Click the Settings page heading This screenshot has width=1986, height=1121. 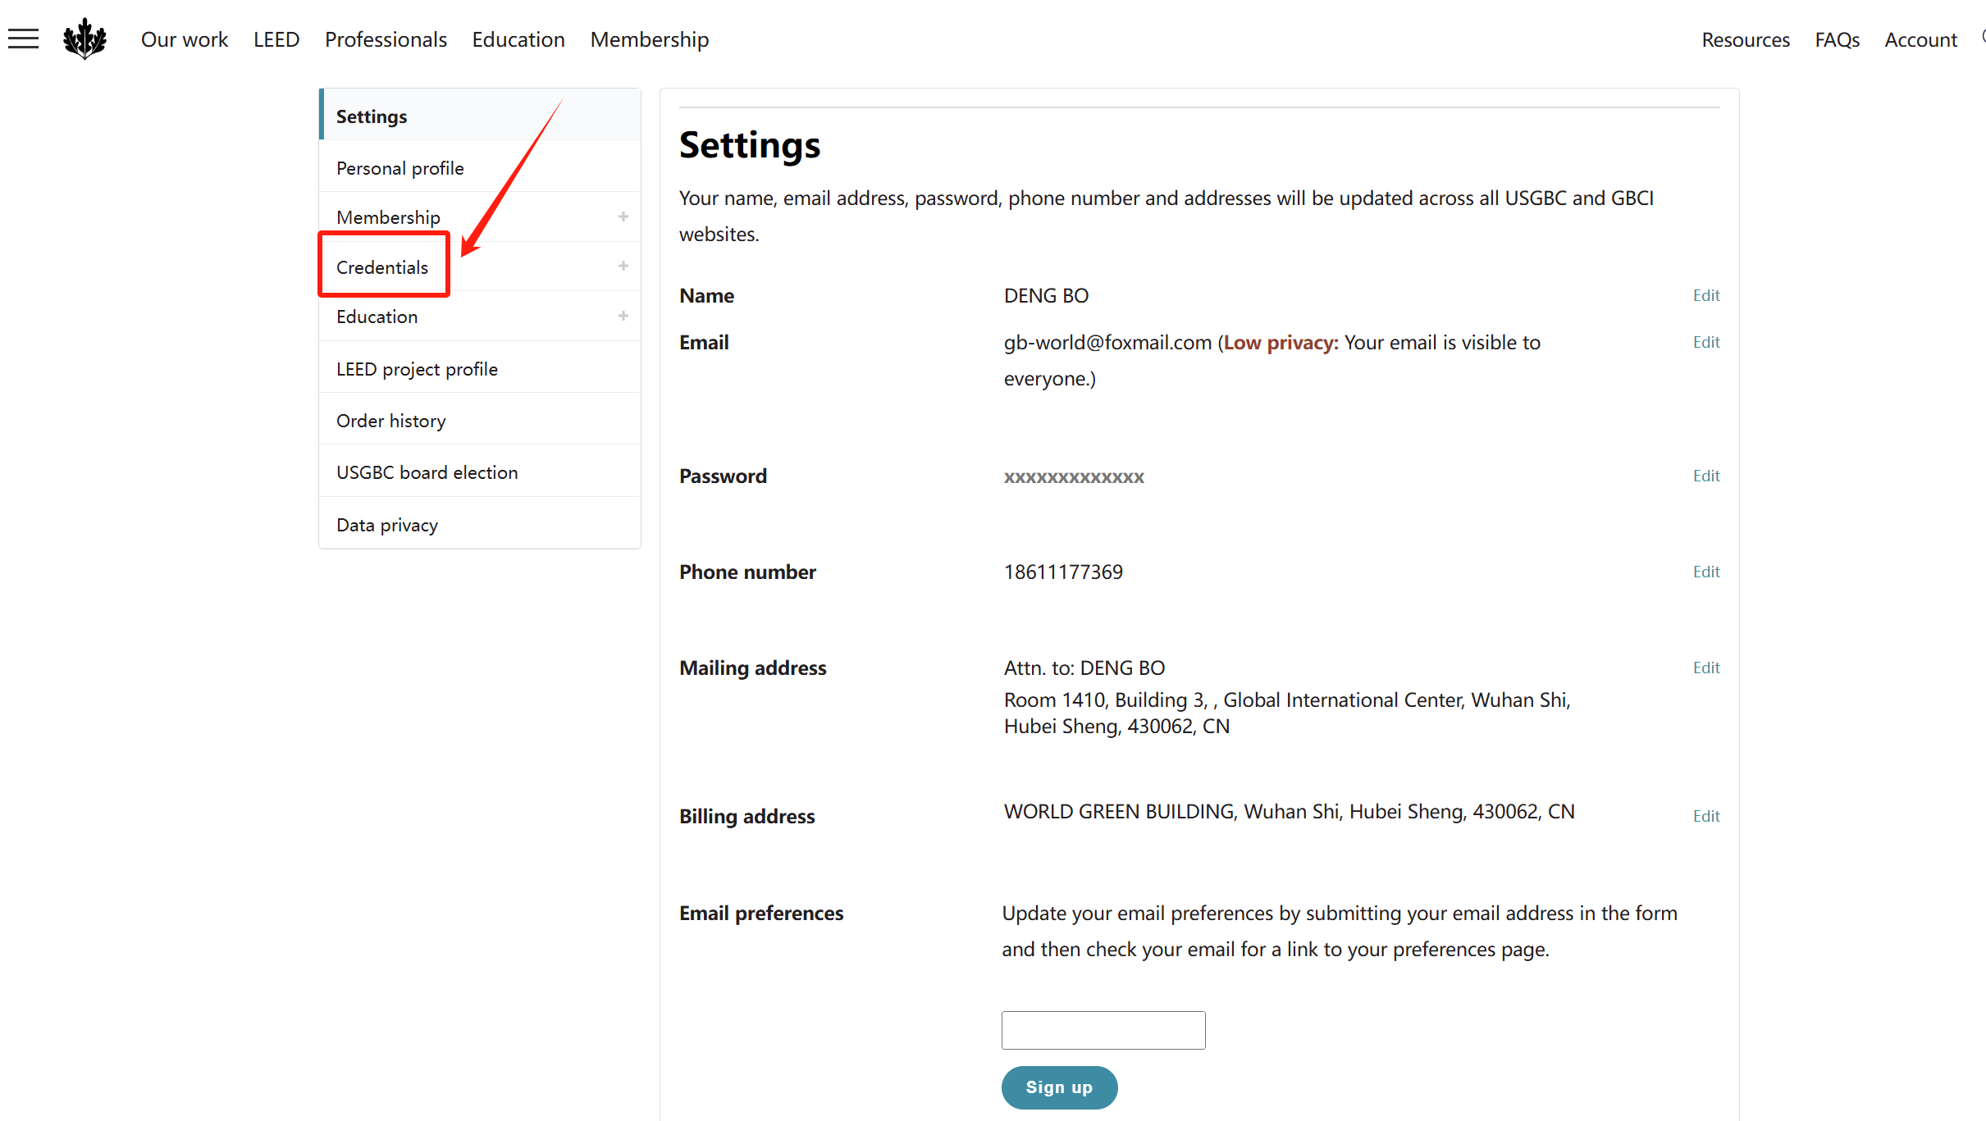(x=750, y=145)
